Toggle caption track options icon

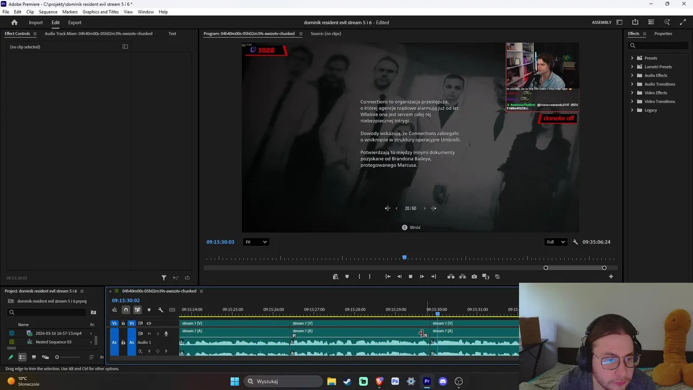(x=172, y=310)
